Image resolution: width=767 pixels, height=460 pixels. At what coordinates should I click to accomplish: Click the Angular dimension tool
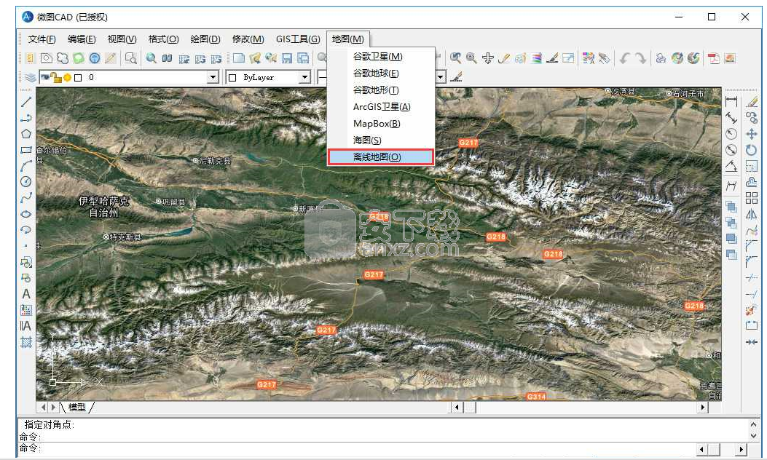[x=731, y=166]
